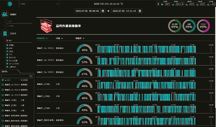
Task: Uncheck the 立ち馬1 row in DATA list
Action: pos(3,100)
